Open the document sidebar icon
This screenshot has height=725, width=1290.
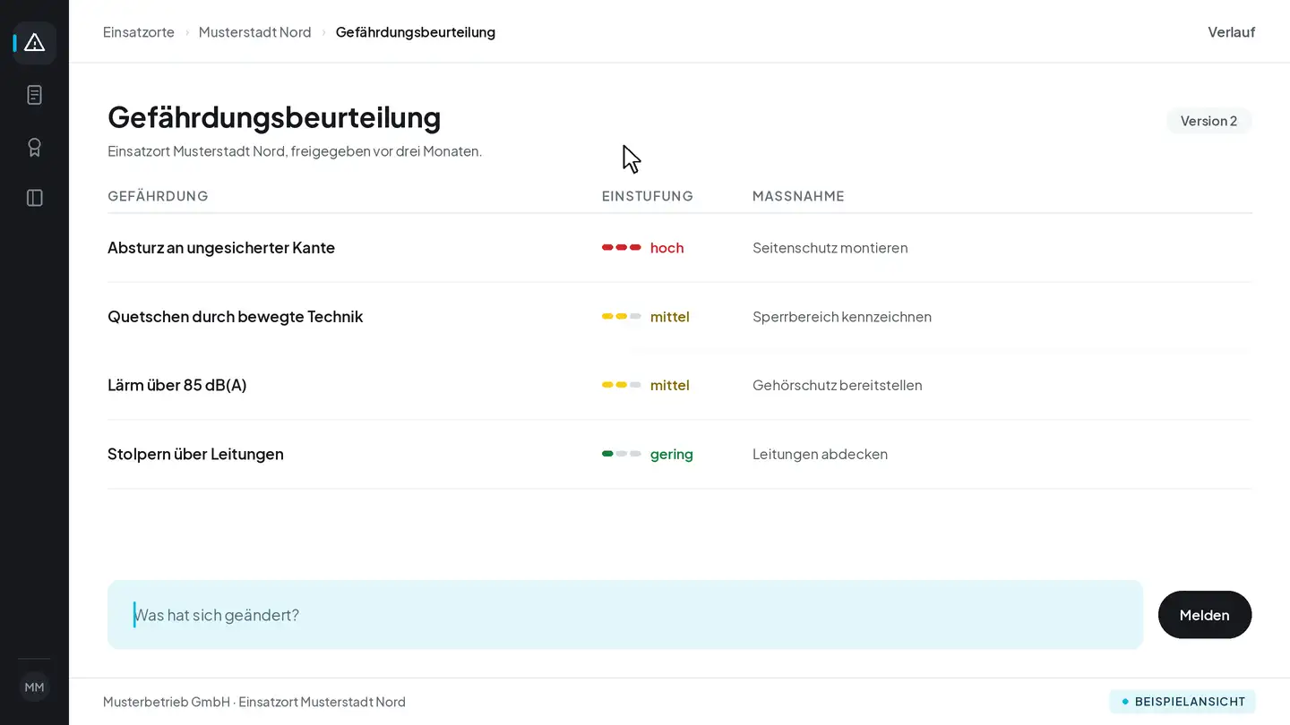35,95
